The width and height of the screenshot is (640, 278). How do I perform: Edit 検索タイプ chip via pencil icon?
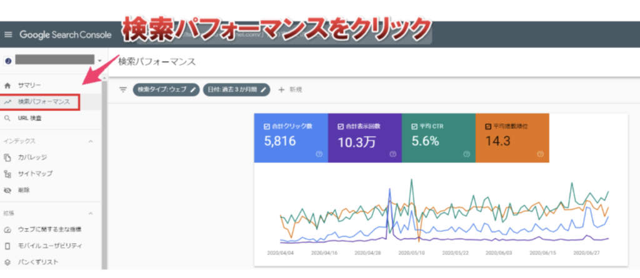click(194, 89)
